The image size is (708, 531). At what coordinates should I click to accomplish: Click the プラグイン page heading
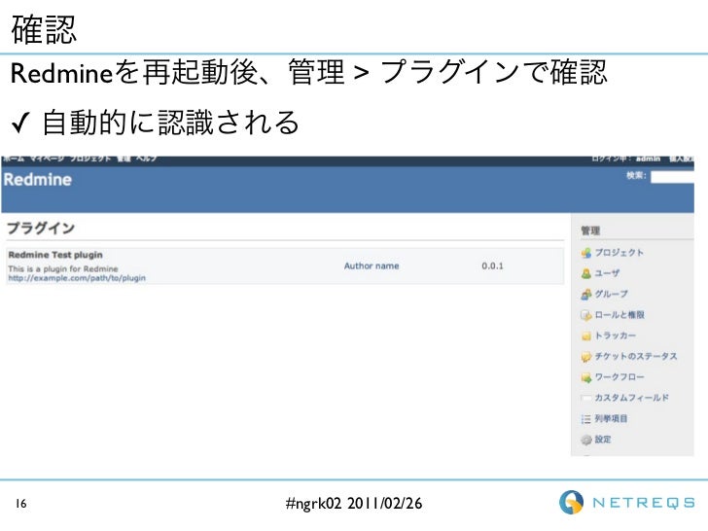pos(41,228)
